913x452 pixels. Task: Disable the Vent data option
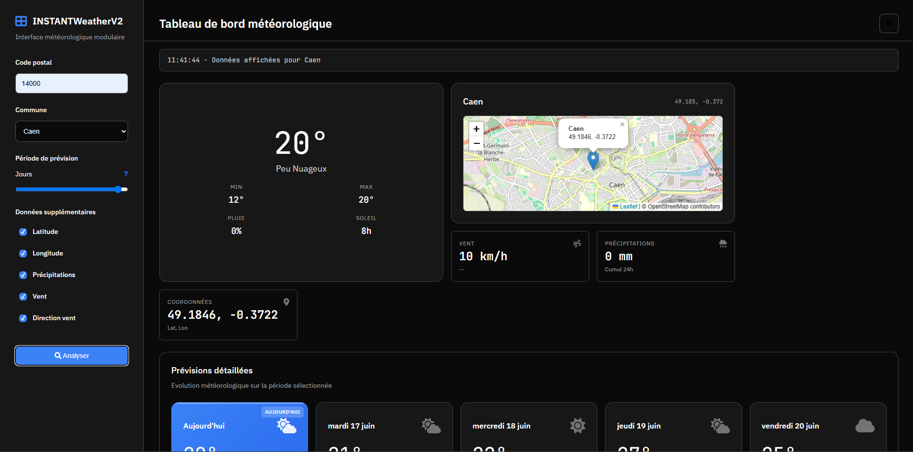tap(23, 296)
